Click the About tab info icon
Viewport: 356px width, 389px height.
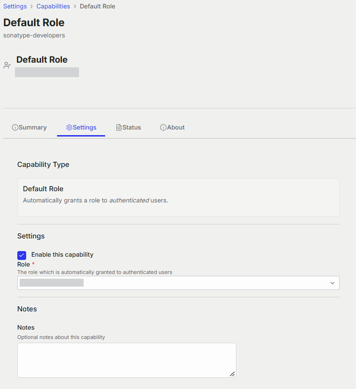tap(163, 128)
